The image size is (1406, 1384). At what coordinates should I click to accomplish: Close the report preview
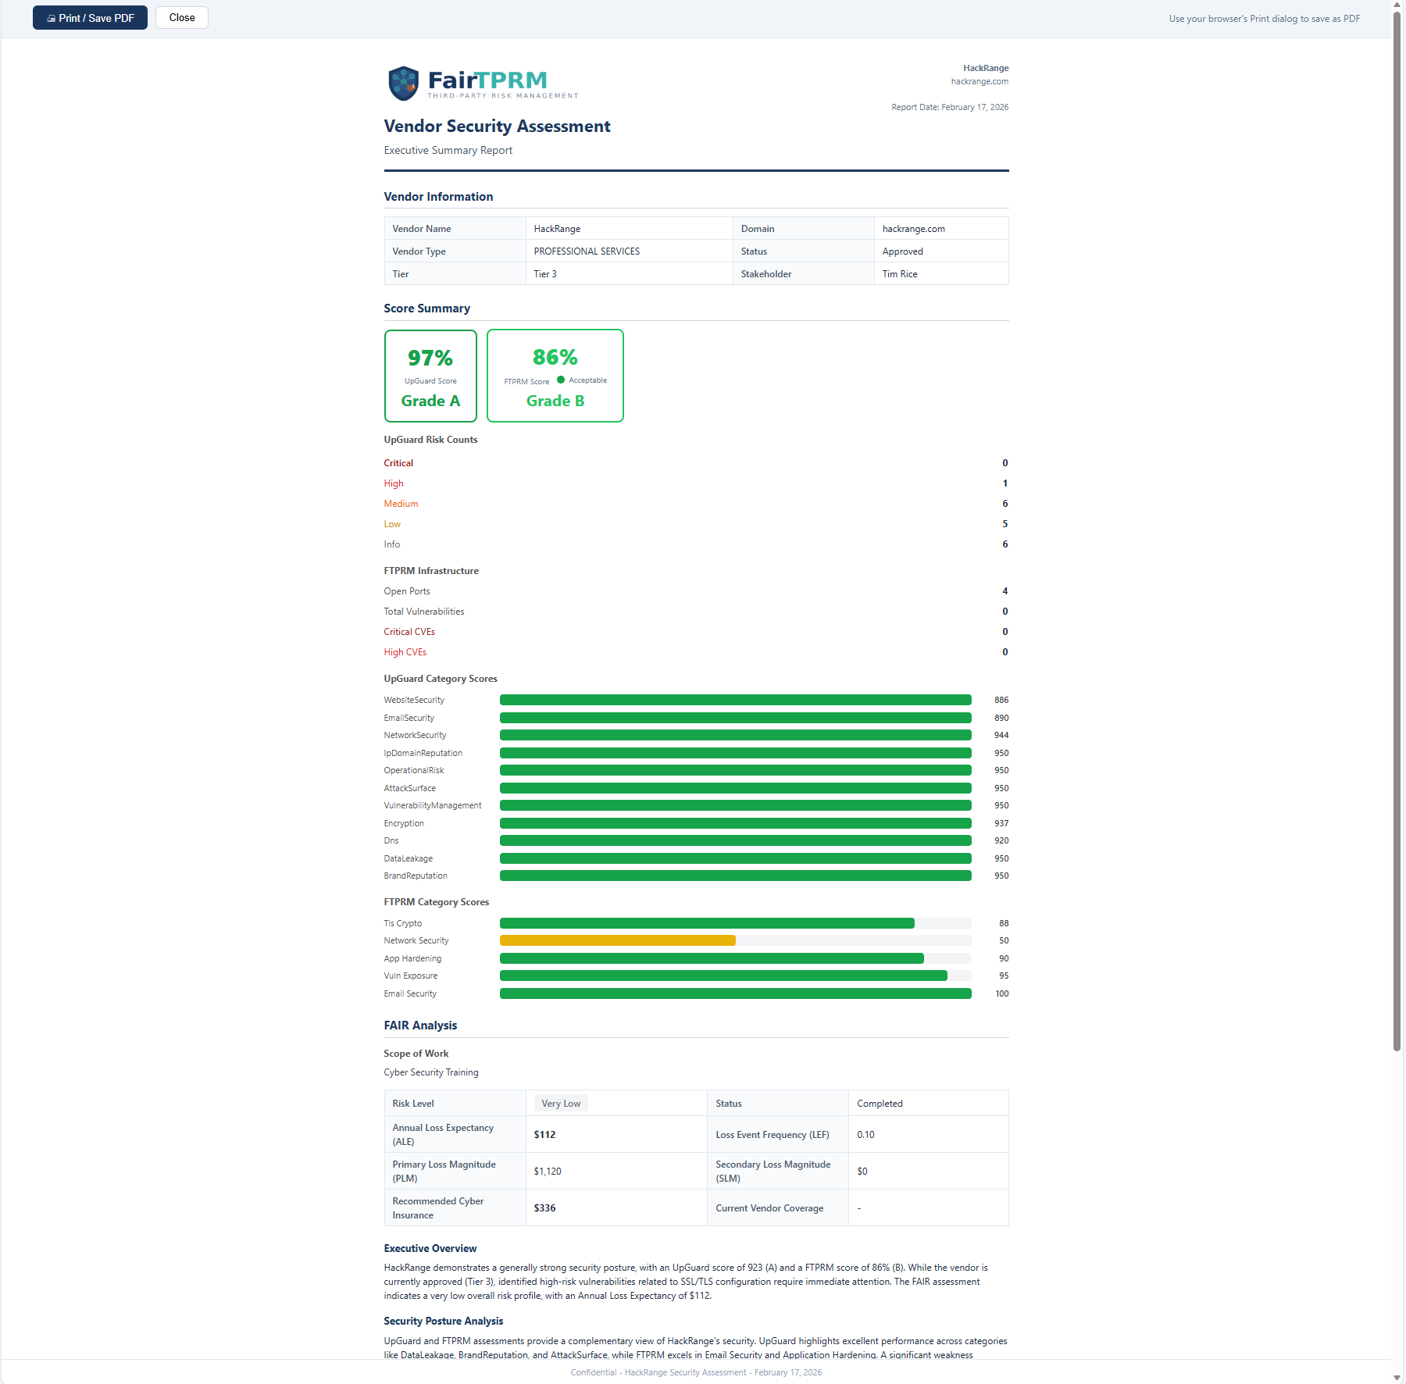(181, 18)
